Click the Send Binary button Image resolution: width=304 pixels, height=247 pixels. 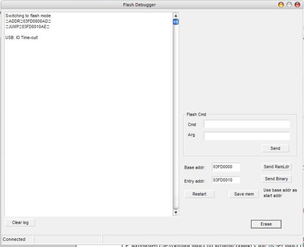[276, 179]
